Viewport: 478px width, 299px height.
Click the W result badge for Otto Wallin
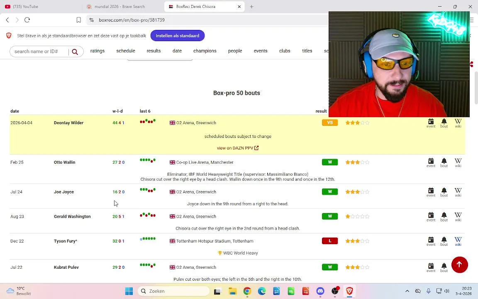(x=330, y=162)
